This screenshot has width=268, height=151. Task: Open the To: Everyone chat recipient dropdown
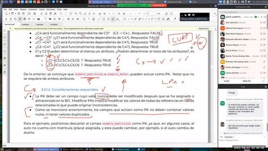pyautogui.click(x=229, y=137)
